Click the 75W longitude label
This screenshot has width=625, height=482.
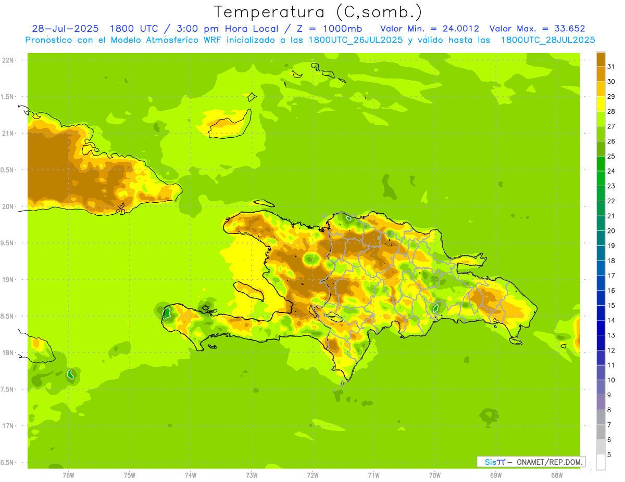(130, 475)
